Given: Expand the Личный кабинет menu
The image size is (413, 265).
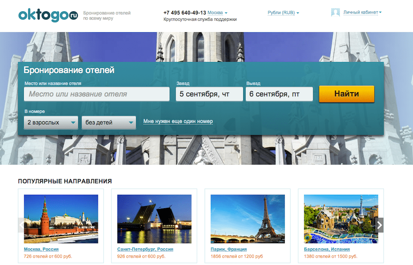Looking at the screenshot, I should (362, 12).
